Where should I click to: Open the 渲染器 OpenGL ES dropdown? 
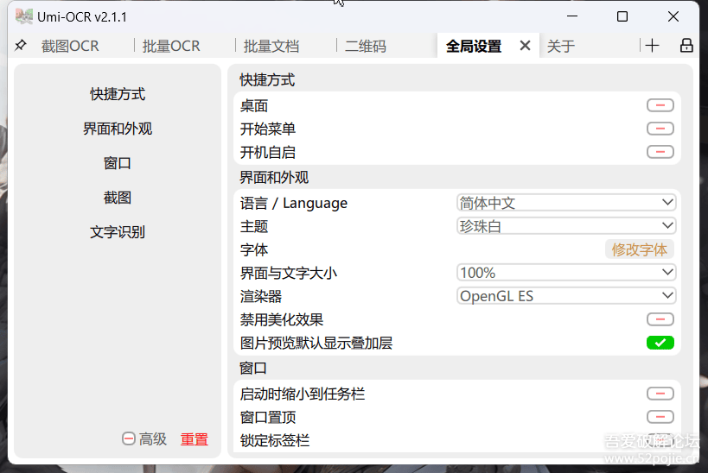pyautogui.click(x=566, y=296)
